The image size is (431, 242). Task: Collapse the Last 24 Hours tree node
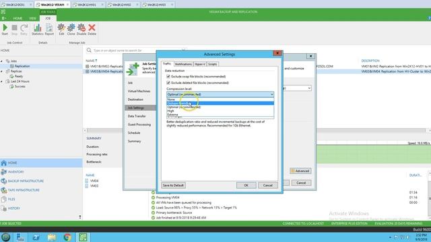[x=1, y=81]
